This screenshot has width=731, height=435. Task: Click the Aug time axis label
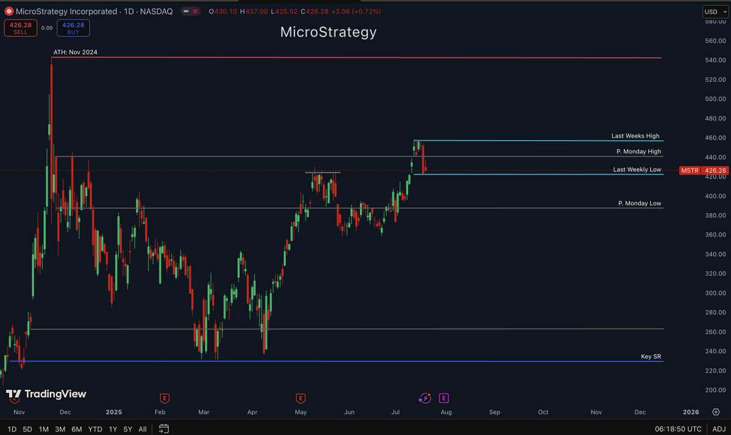point(446,412)
